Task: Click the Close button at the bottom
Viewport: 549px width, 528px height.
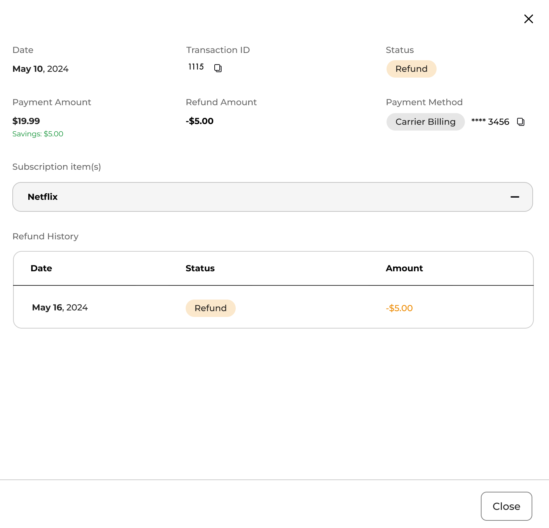Action: pyautogui.click(x=506, y=506)
